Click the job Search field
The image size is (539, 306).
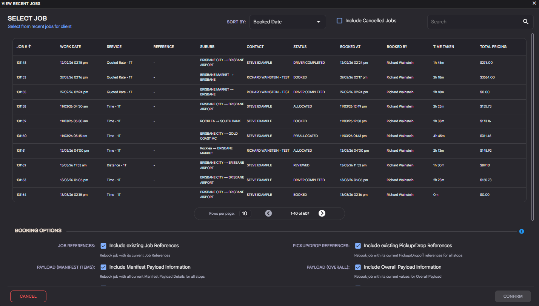(474, 22)
